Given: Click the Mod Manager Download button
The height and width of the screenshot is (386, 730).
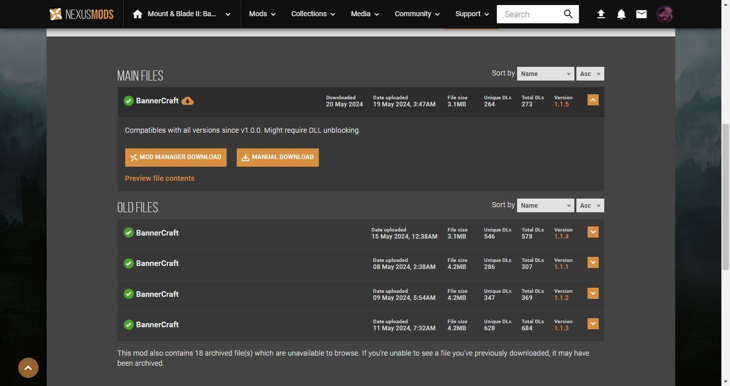Looking at the screenshot, I should pos(176,158).
